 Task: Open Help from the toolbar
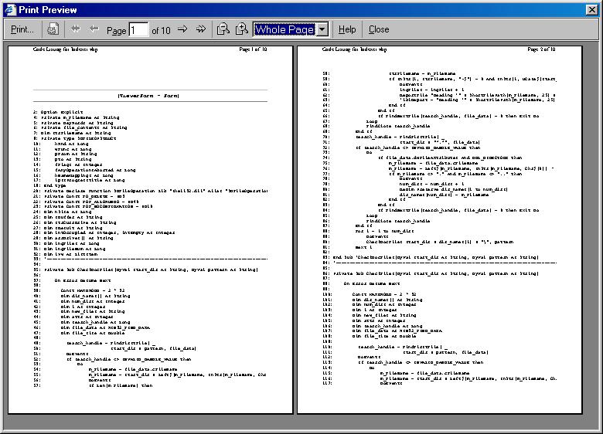pyautogui.click(x=347, y=29)
